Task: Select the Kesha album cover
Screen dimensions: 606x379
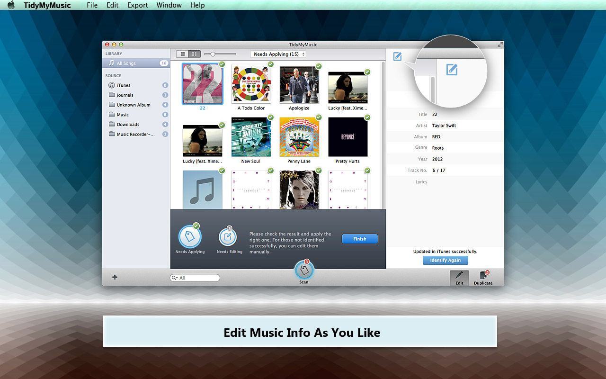Action: point(299,189)
